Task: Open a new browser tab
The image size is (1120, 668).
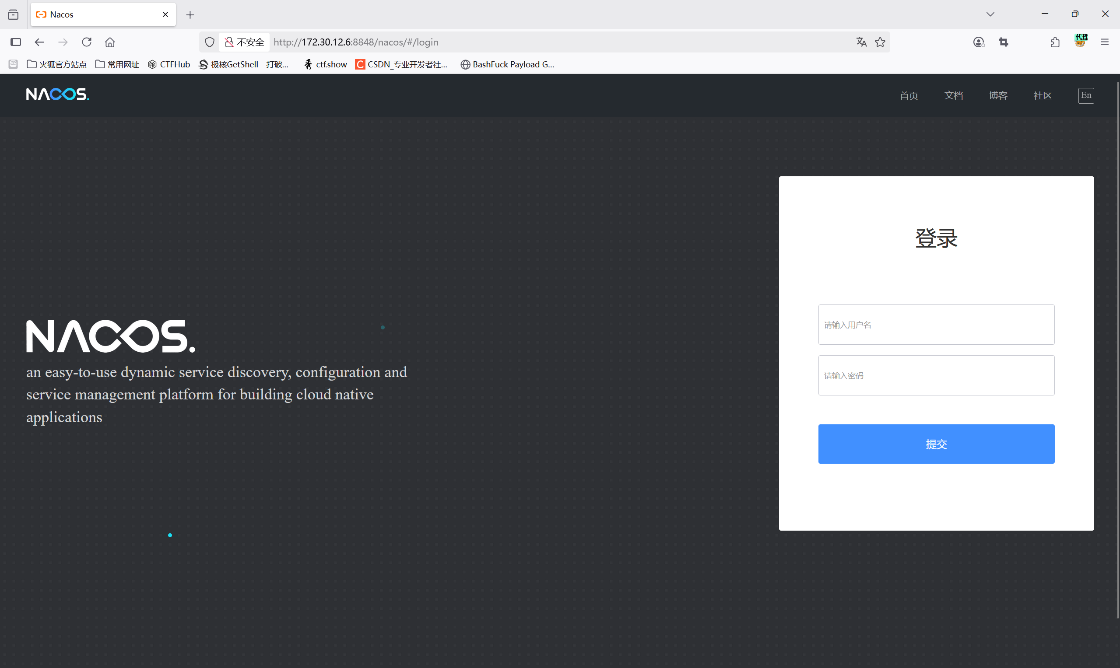Action: click(x=190, y=15)
